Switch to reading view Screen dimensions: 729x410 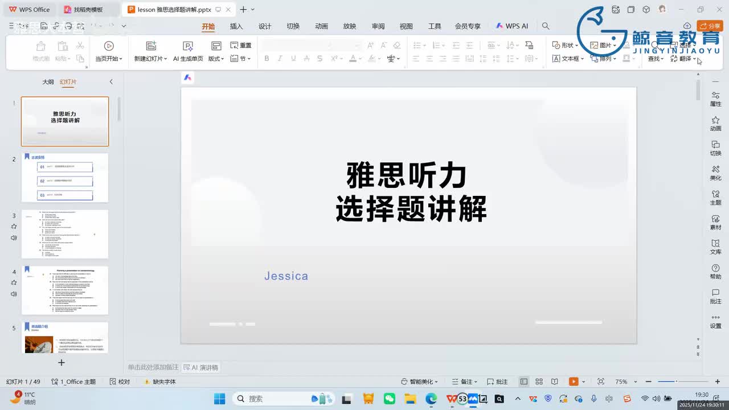tap(554, 382)
